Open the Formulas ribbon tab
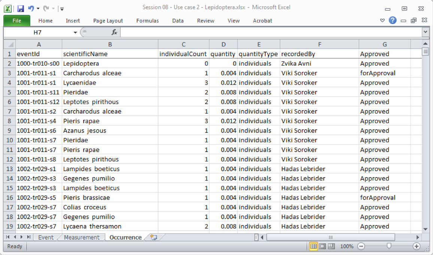433x255 pixels. point(147,21)
